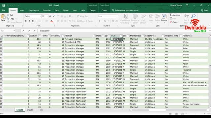Screen dimensions: 211x118
Task: Open the HispanicLatino column filter dropdown
Action: tap(181, 36)
